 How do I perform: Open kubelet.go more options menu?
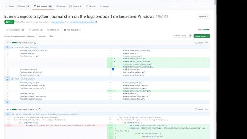tap(206, 109)
